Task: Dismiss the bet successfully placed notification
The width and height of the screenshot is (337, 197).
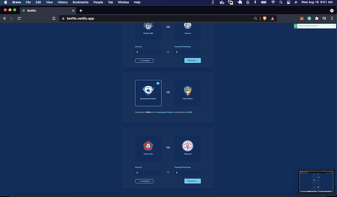Action: click(x=334, y=26)
